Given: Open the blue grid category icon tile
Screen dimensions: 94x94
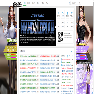Looking at the screenshot, I should [58, 14].
